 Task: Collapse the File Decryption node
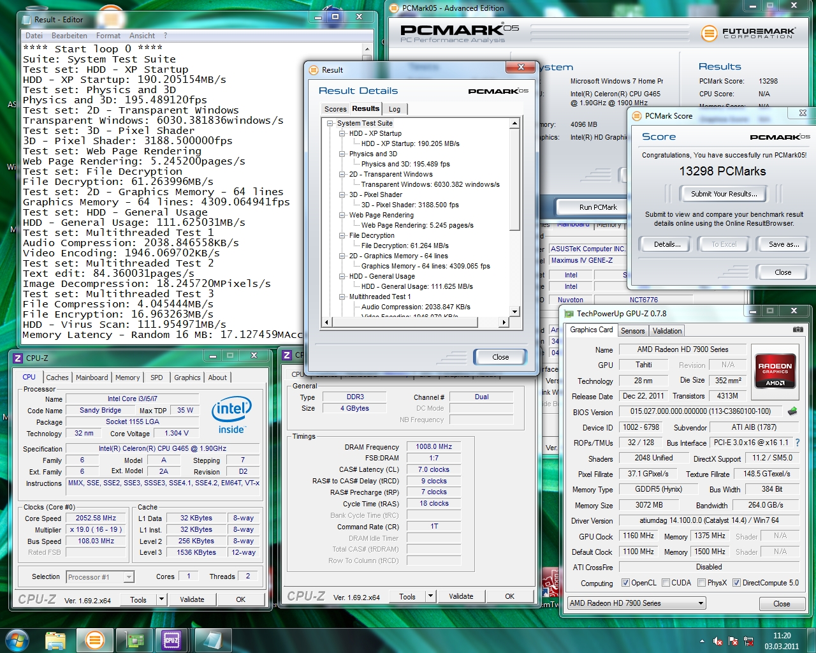pos(342,235)
